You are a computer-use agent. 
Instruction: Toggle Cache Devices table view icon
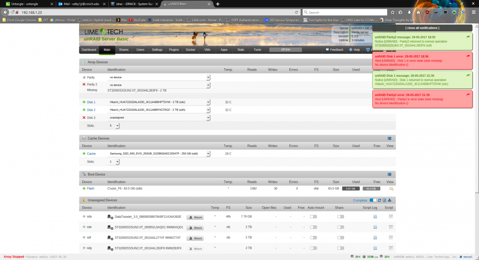(389, 138)
